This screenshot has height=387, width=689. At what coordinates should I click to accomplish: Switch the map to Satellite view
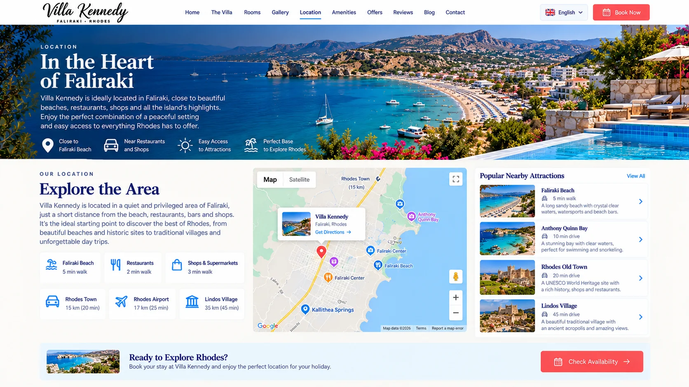(299, 180)
